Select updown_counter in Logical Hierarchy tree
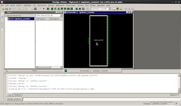The image size is (181, 106). point(21,19)
